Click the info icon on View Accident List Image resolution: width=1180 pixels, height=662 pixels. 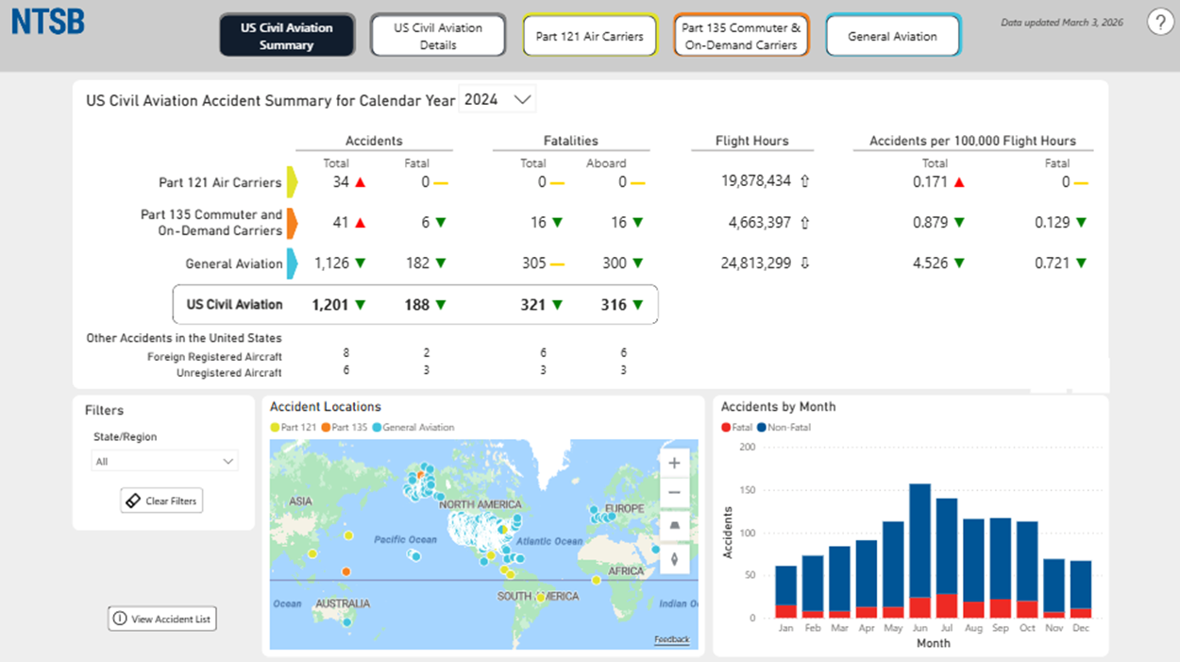119,619
